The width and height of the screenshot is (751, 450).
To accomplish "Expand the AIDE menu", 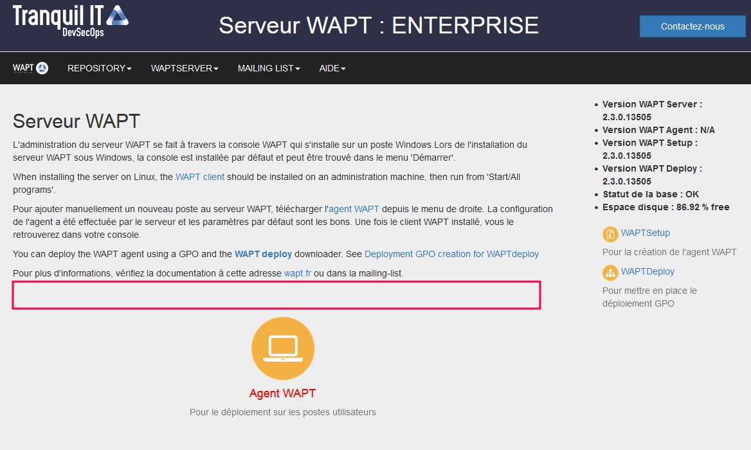I will 332,68.
